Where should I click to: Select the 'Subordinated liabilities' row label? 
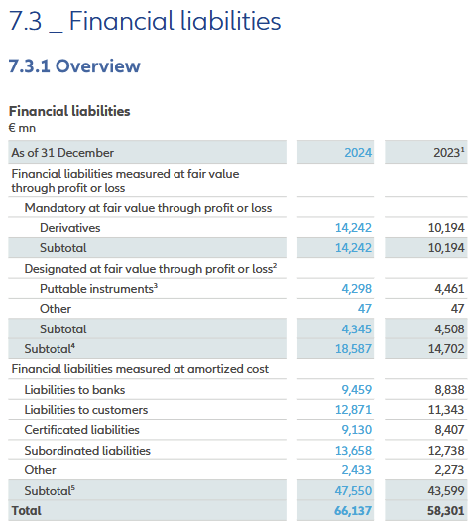point(87,451)
